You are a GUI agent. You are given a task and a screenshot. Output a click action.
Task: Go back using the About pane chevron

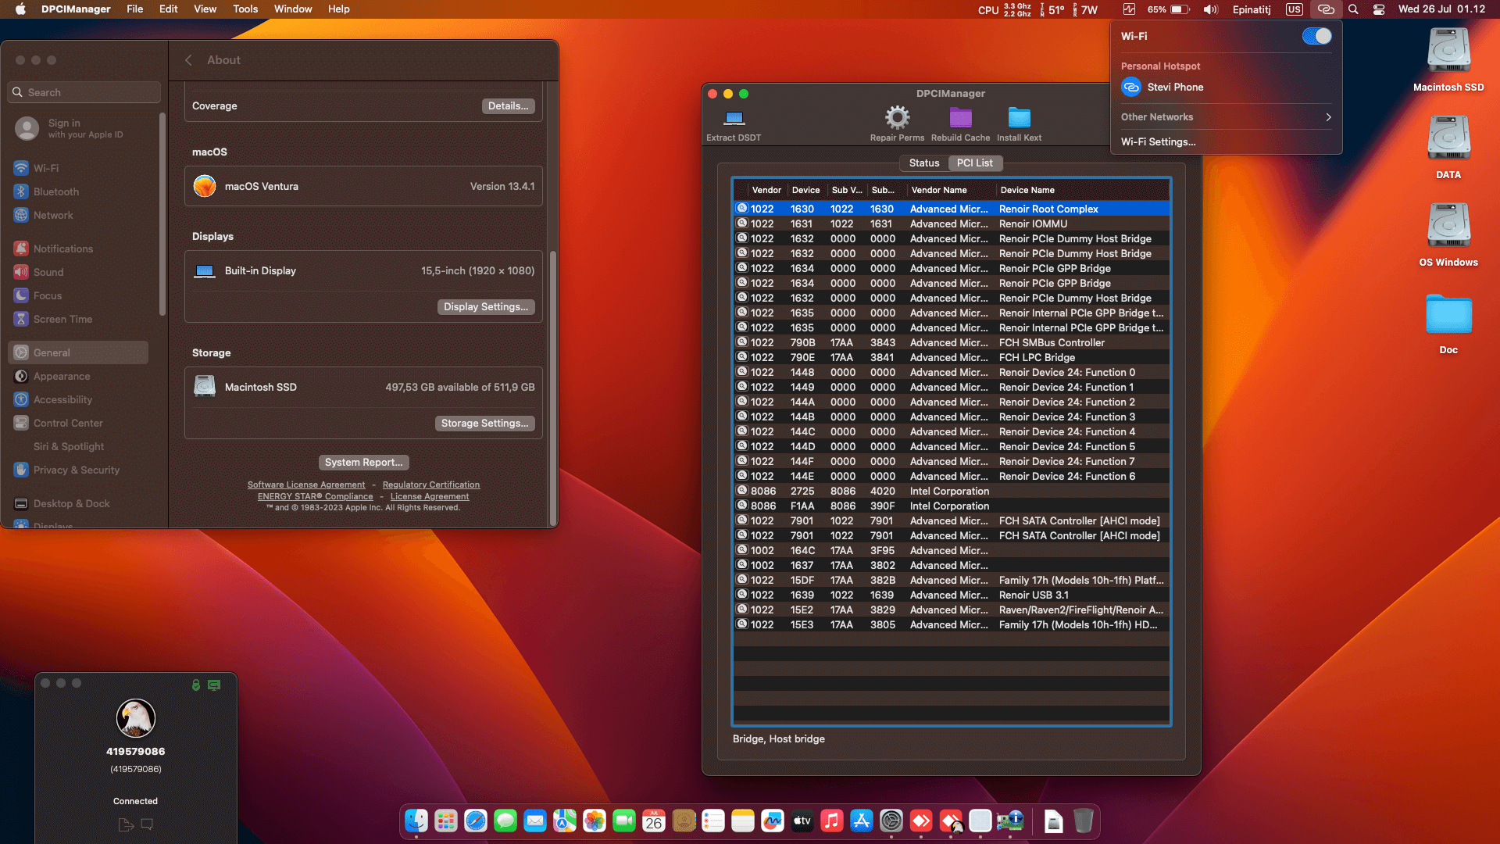(x=188, y=59)
